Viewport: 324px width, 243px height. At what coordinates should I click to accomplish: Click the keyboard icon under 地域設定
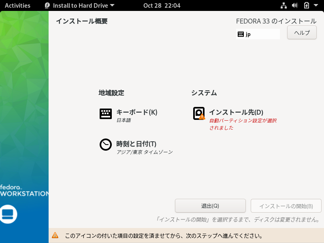(106, 114)
